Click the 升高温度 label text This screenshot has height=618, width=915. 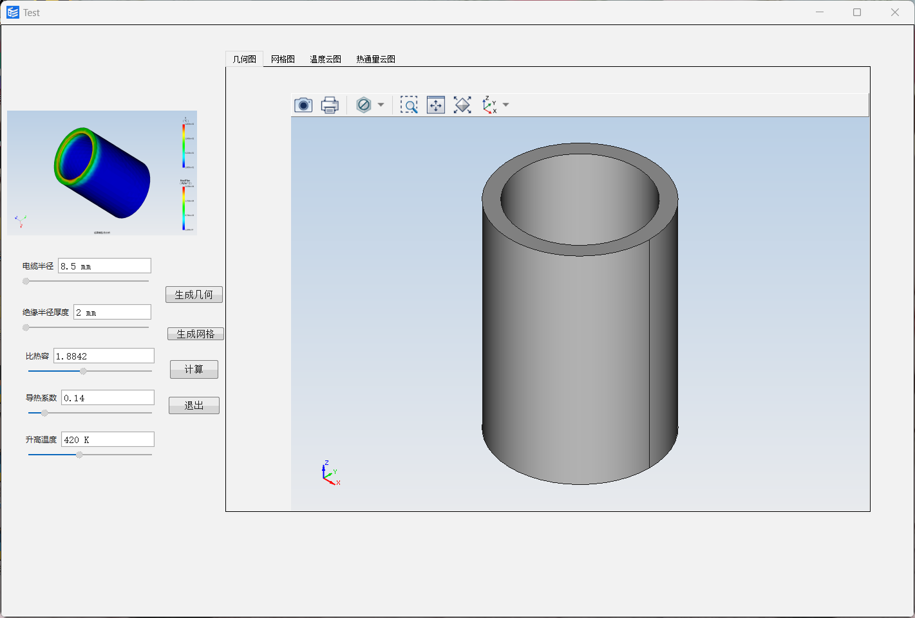(41, 439)
